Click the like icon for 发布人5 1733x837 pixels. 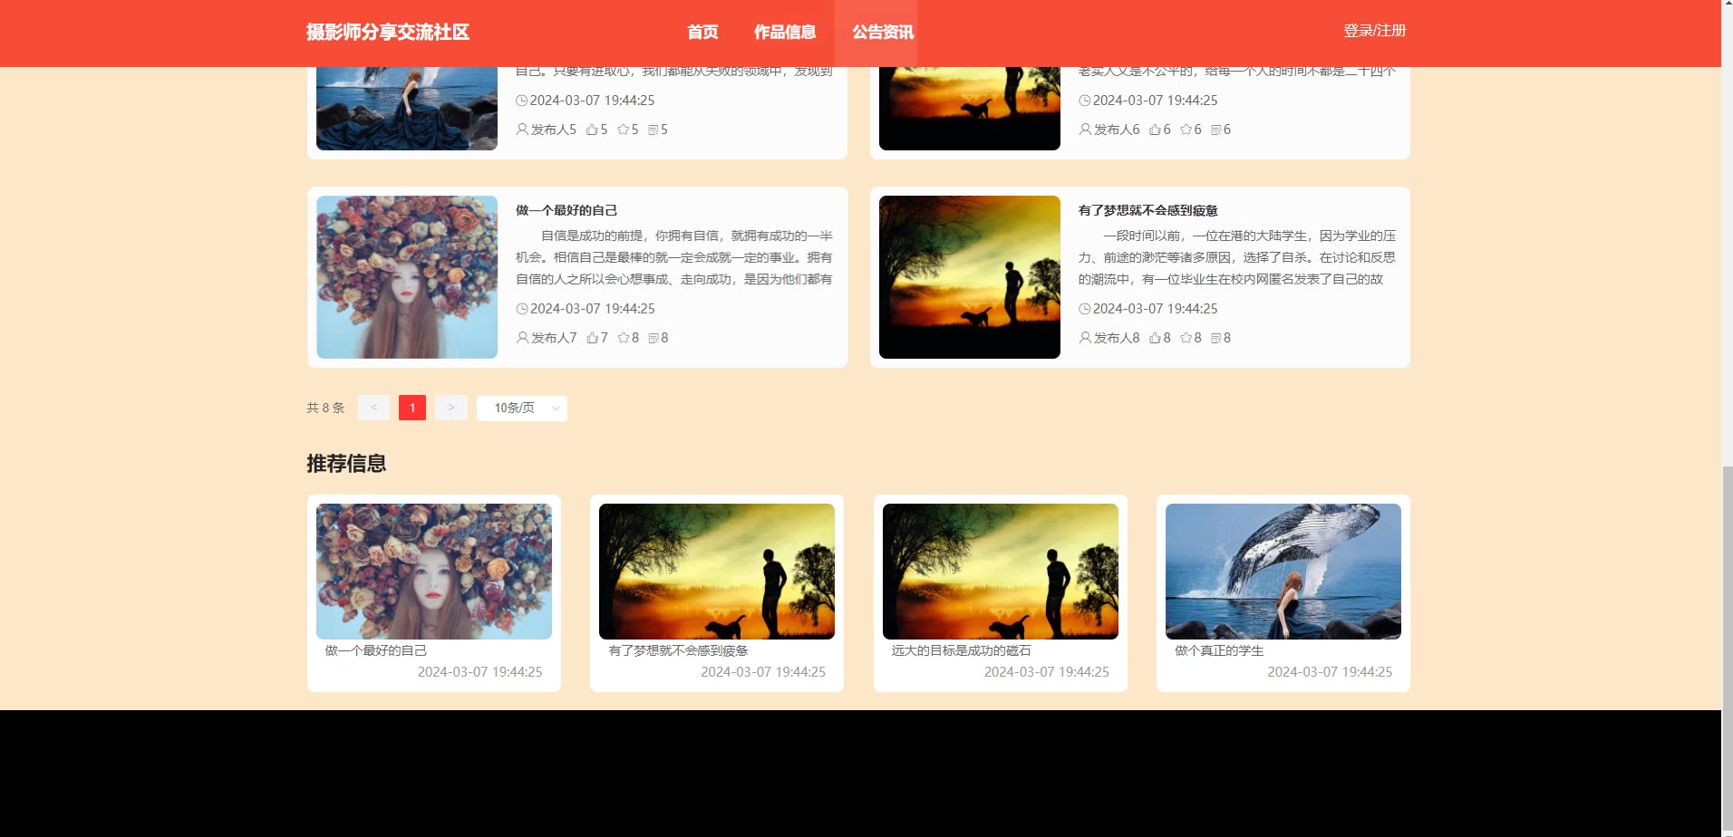pyautogui.click(x=591, y=130)
